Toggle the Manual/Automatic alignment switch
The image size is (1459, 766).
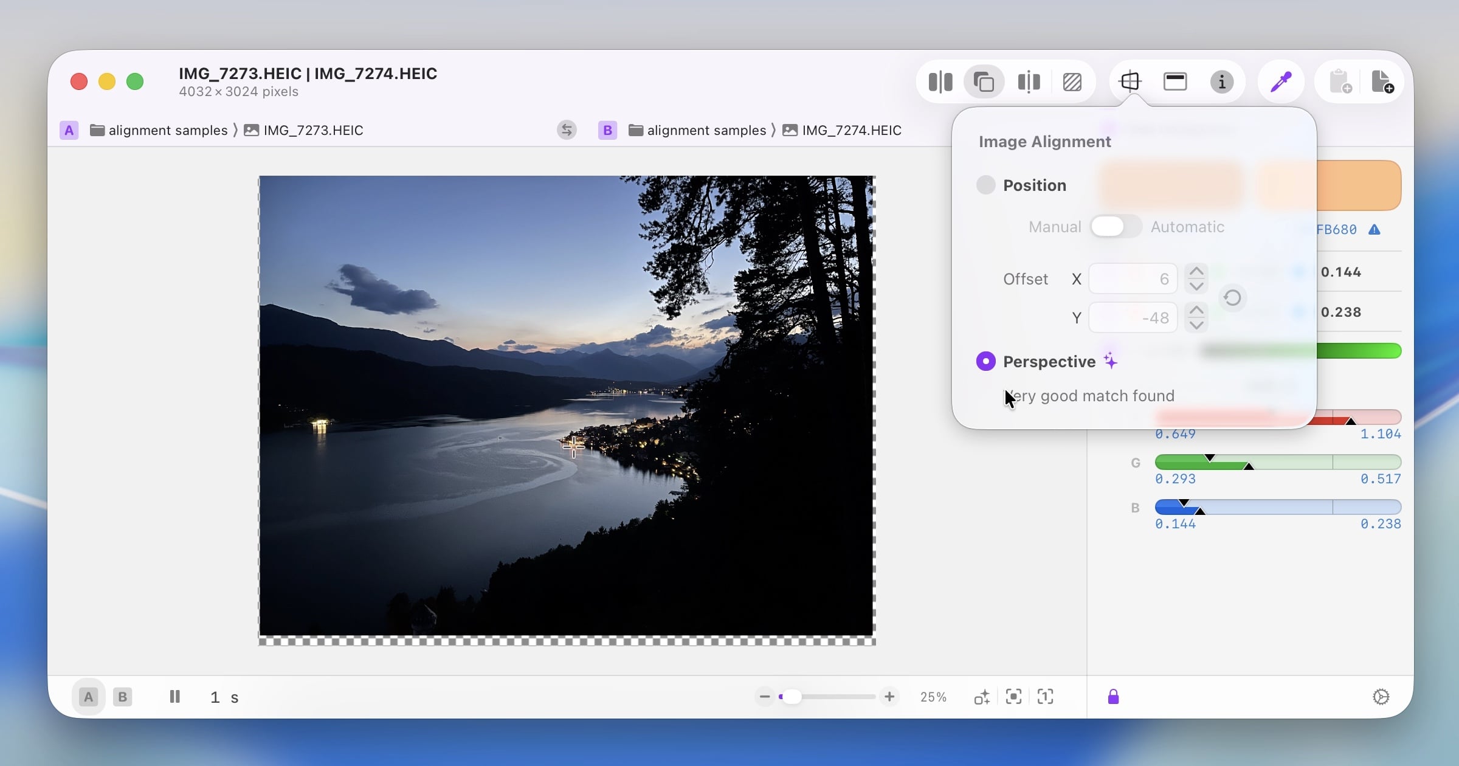pyautogui.click(x=1116, y=227)
